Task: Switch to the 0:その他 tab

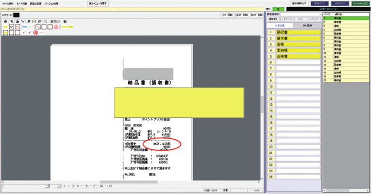Action: coord(281,24)
